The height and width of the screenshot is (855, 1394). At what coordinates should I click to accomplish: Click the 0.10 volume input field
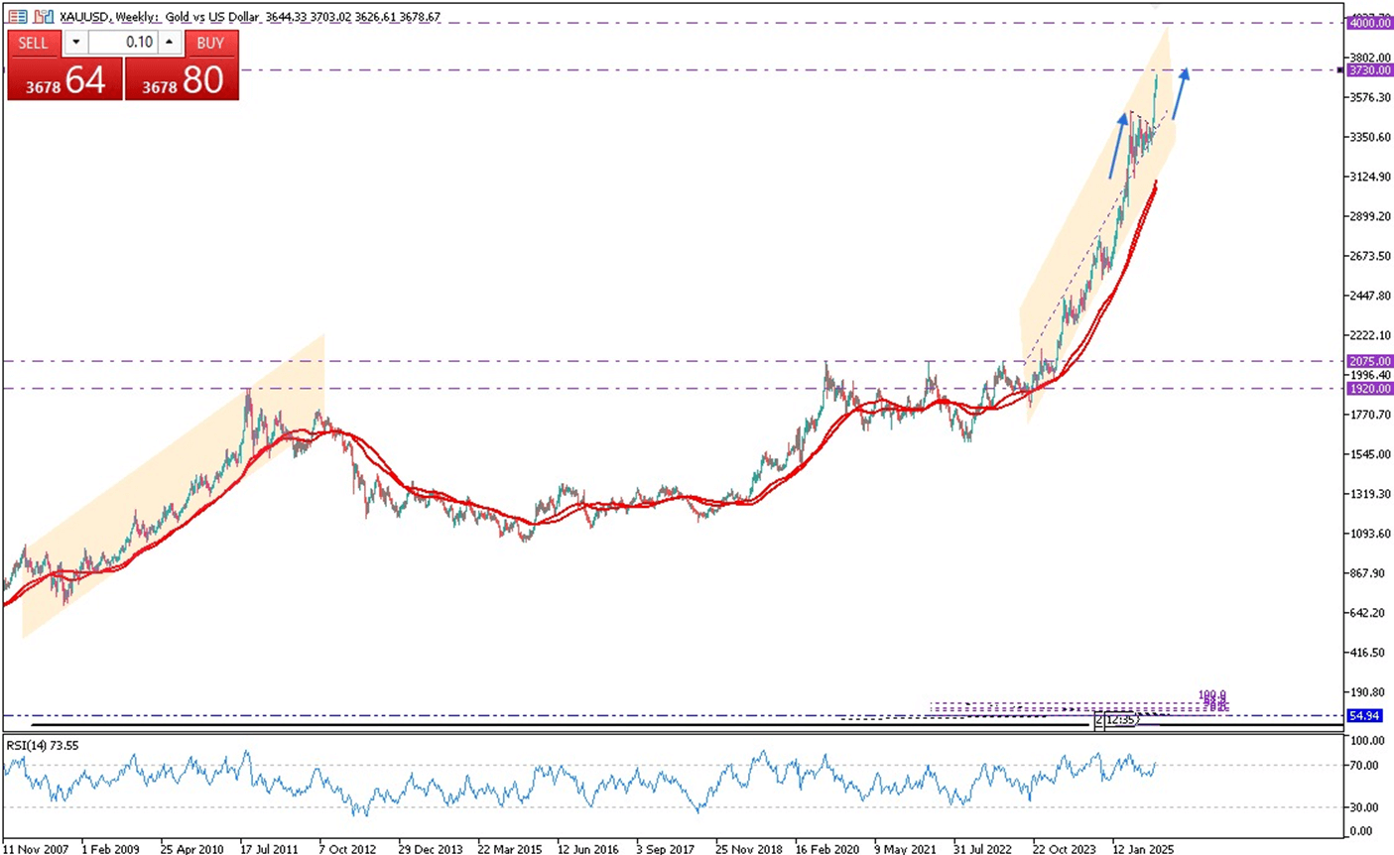point(123,43)
